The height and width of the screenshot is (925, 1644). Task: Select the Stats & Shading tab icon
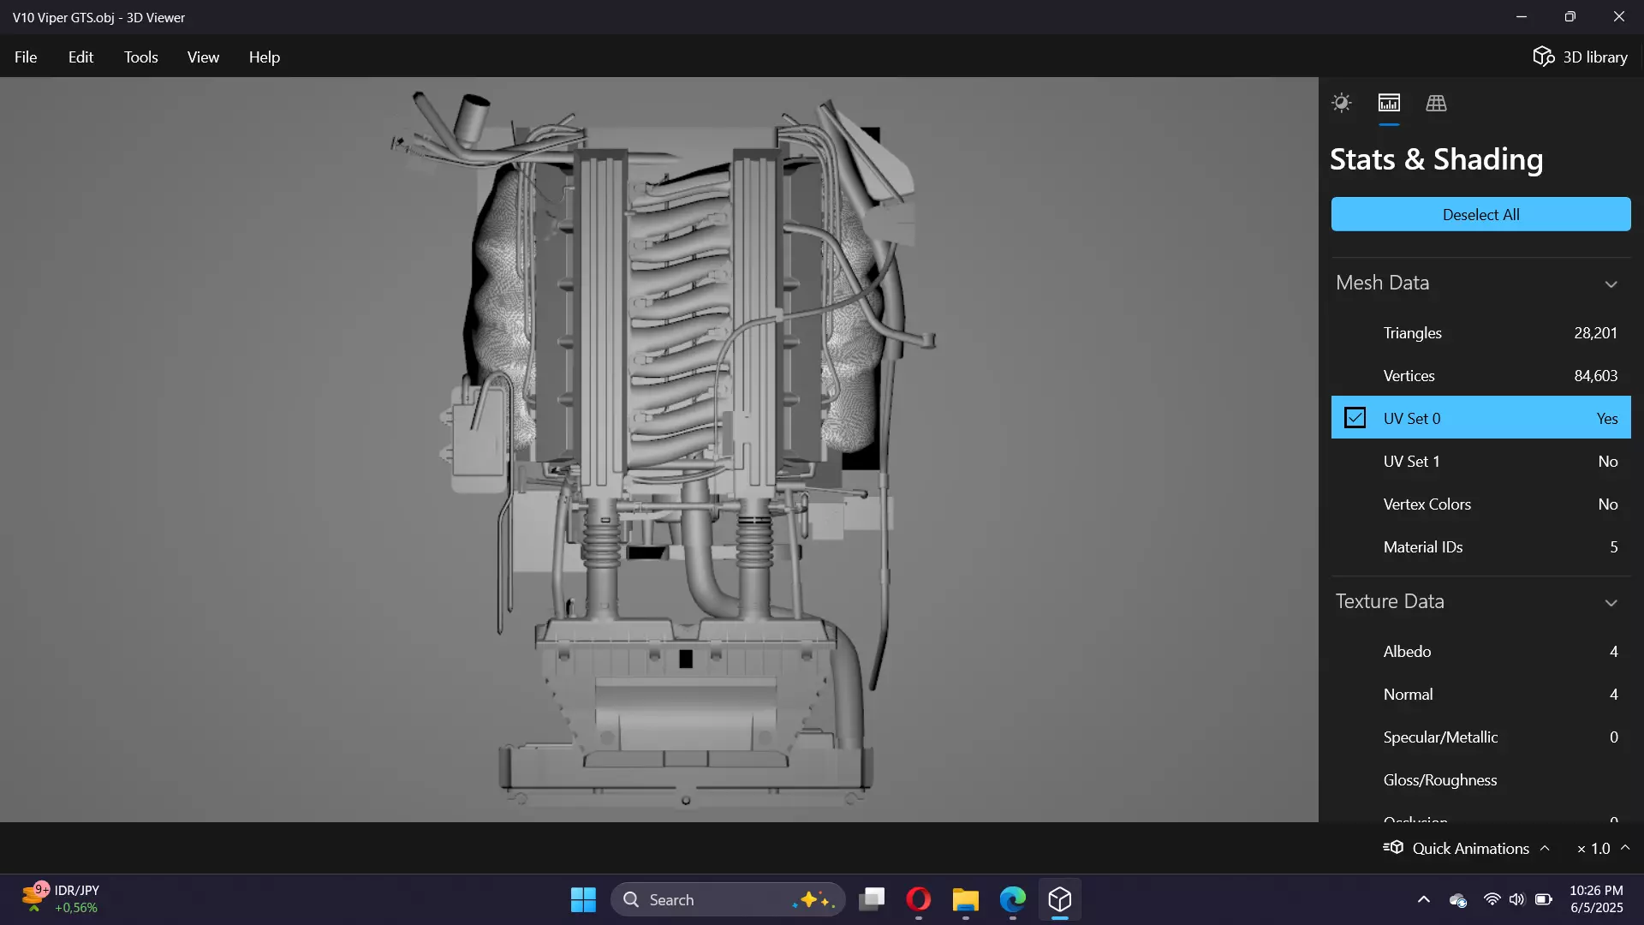(1389, 103)
